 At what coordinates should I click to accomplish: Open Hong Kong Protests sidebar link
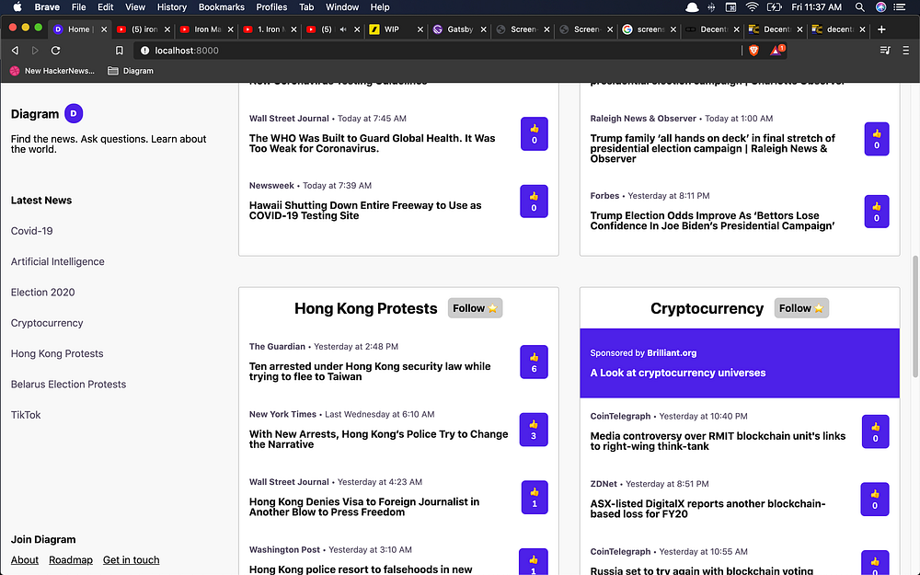tap(57, 353)
